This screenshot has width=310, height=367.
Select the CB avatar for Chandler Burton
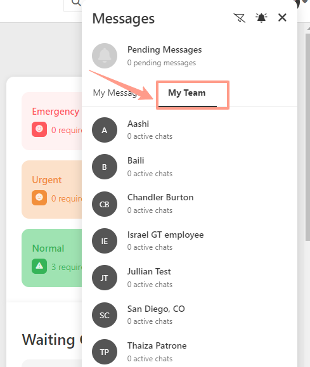pyautogui.click(x=105, y=204)
